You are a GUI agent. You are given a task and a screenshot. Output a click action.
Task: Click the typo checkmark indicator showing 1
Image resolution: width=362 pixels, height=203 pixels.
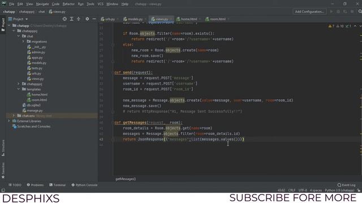pyautogui.click(x=348, y=26)
